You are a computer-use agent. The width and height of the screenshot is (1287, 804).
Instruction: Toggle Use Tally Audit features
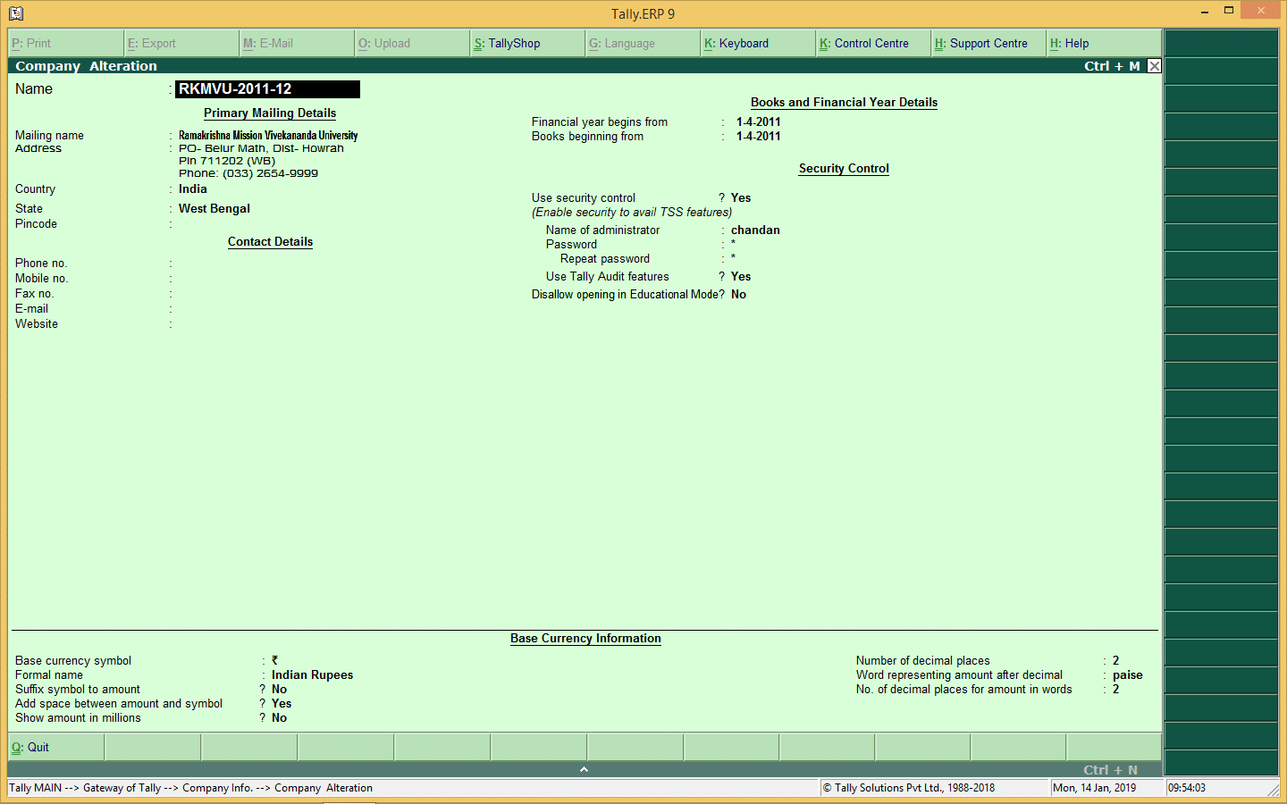point(740,276)
